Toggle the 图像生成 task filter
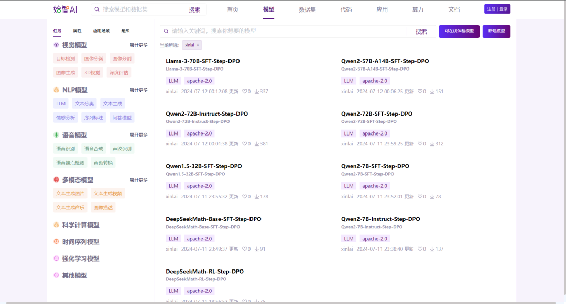 pyautogui.click(x=66, y=73)
